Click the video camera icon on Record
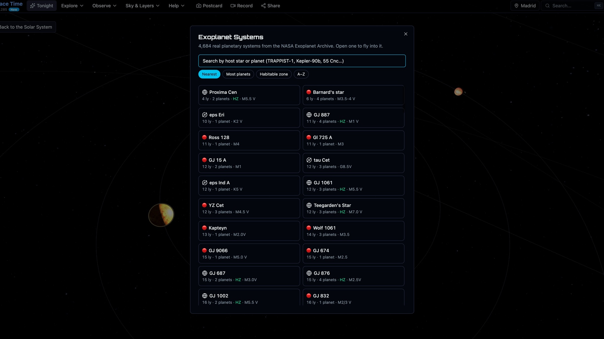 pyautogui.click(x=233, y=6)
